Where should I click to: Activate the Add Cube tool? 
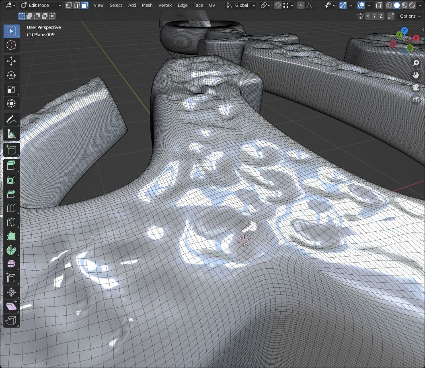[11, 150]
